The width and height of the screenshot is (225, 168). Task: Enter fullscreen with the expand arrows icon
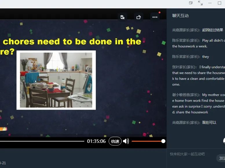tap(200, 3)
